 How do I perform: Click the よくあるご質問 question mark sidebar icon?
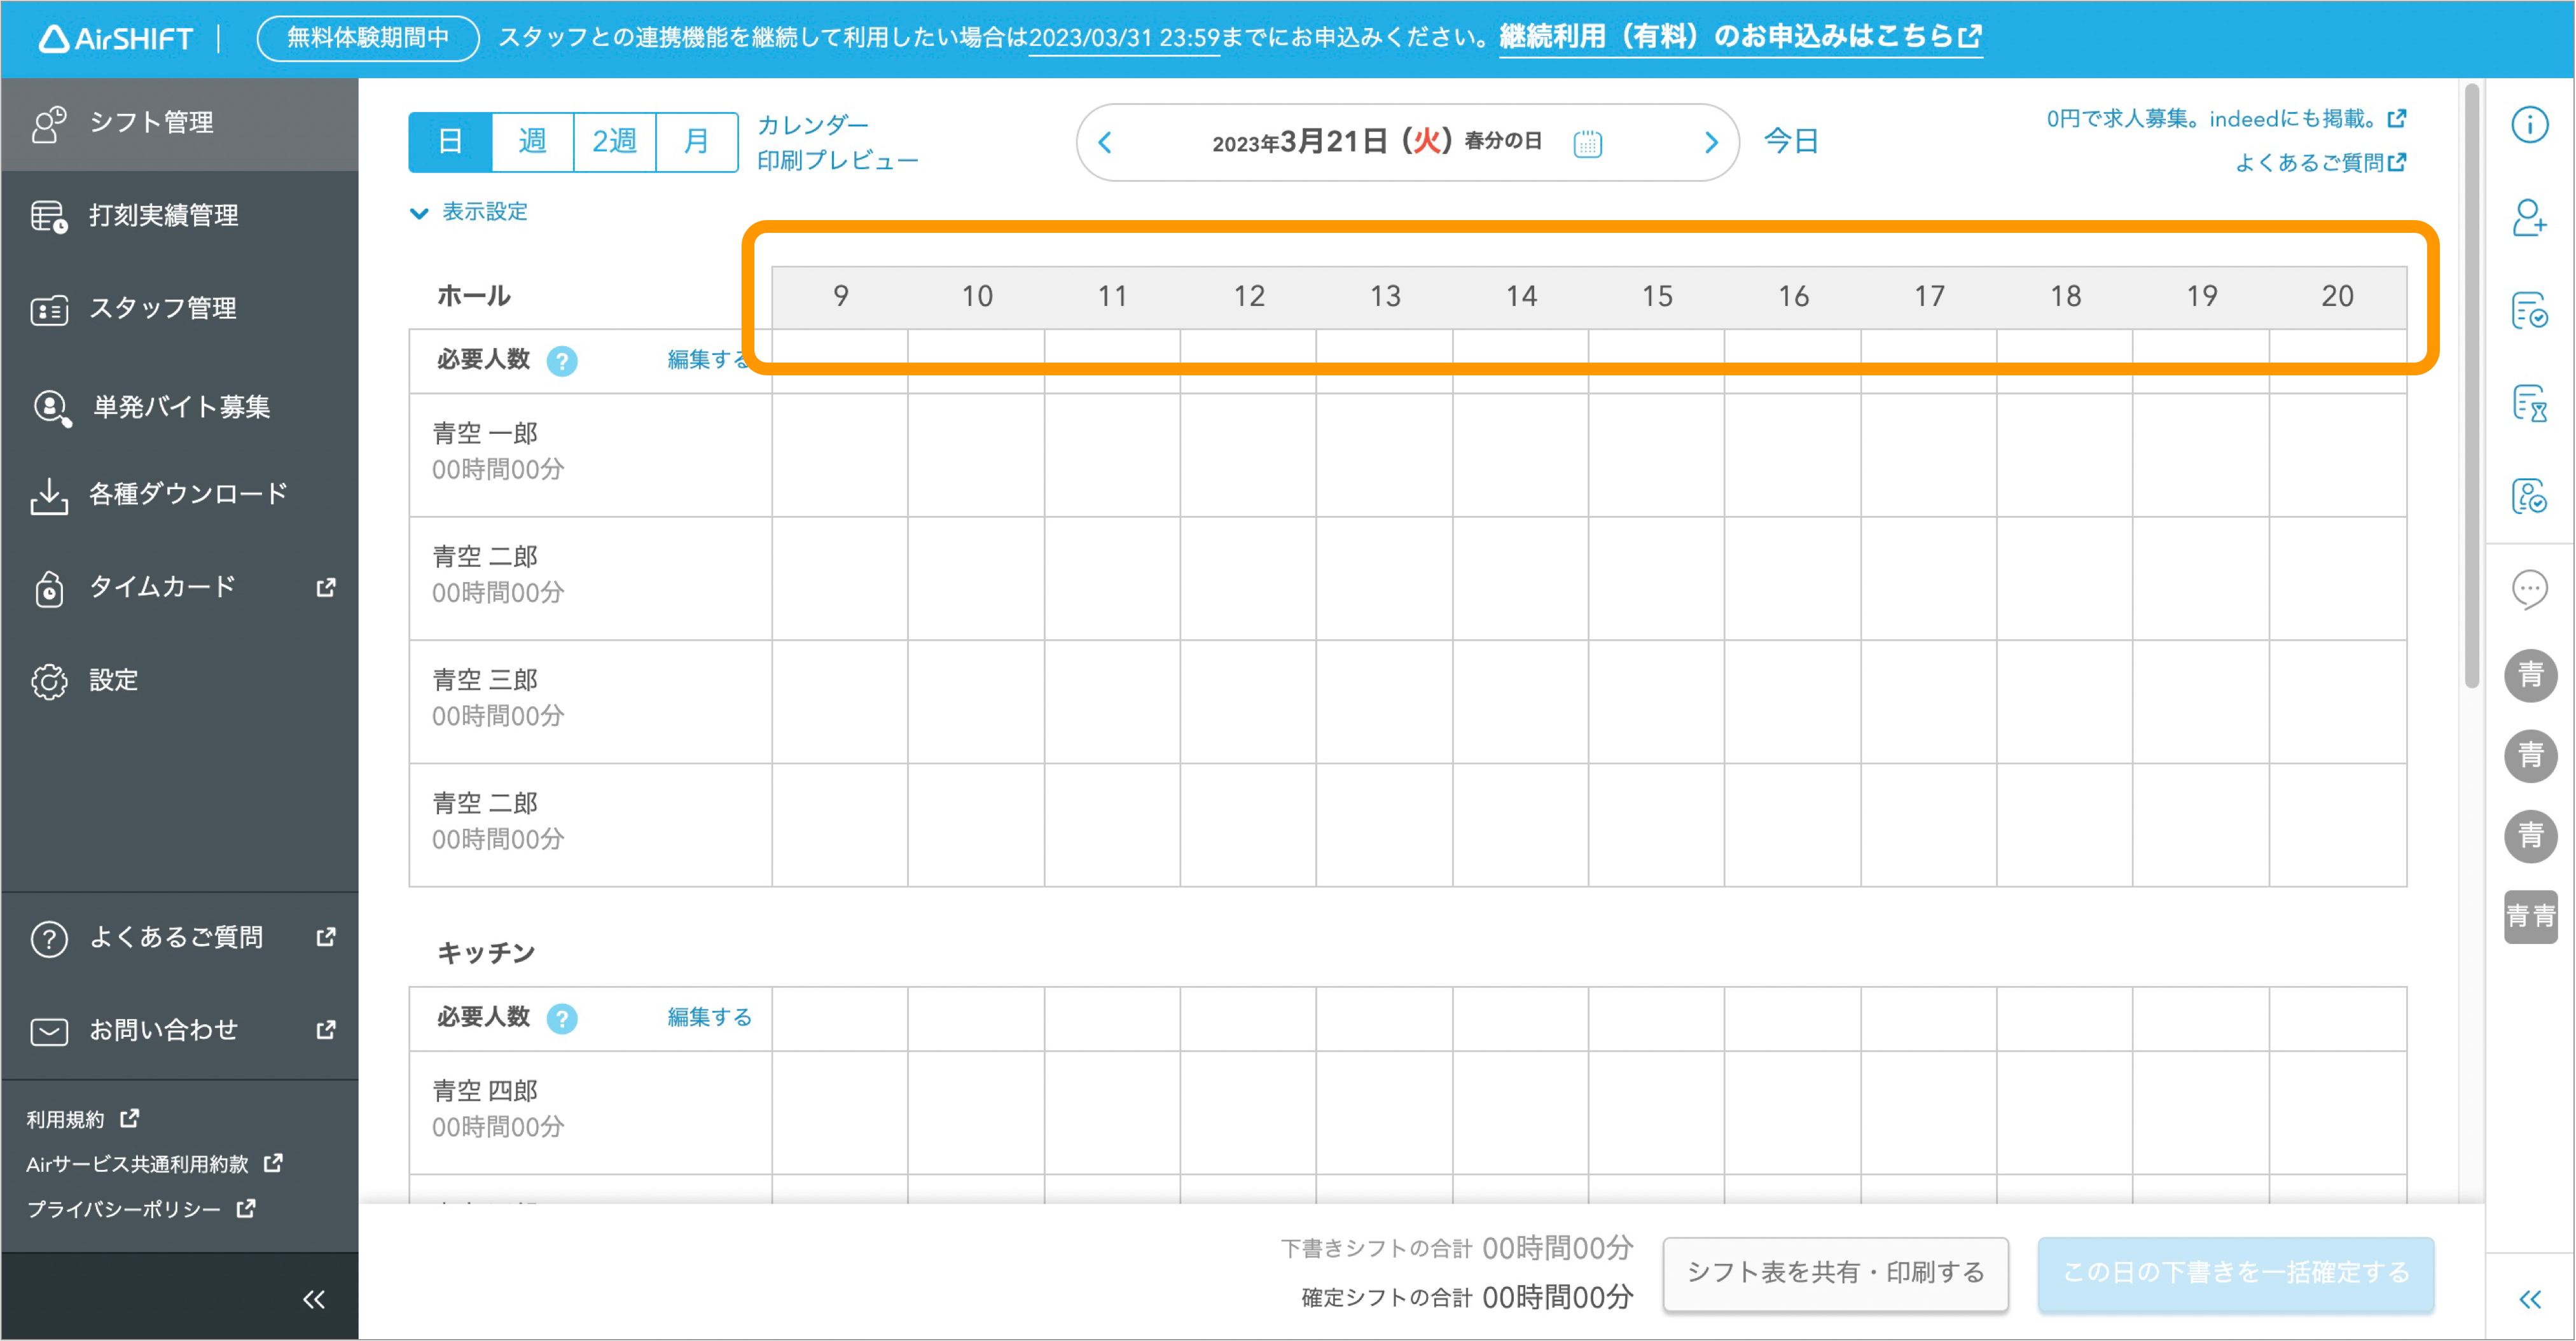(49, 938)
